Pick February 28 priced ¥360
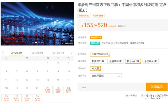 (x=37, y=98)
